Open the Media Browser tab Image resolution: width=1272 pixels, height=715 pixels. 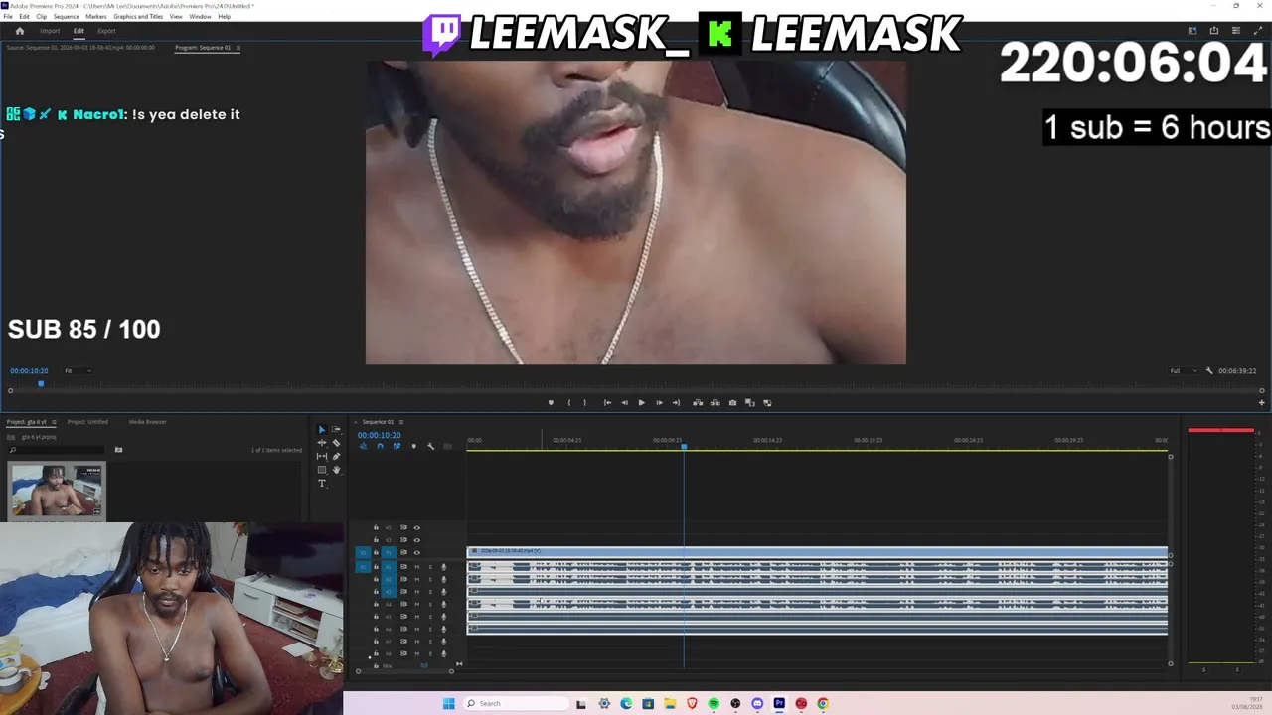tap(148, 422)
